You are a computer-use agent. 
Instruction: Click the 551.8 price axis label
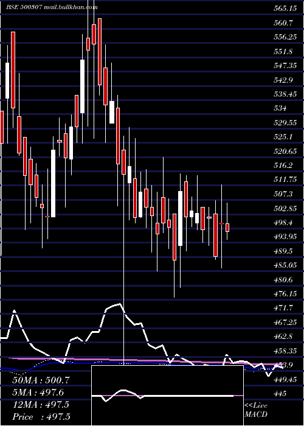[x=283, y=52]
